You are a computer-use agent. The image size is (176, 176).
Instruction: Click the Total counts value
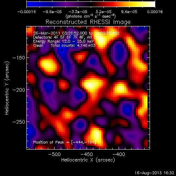click(86, 45)
